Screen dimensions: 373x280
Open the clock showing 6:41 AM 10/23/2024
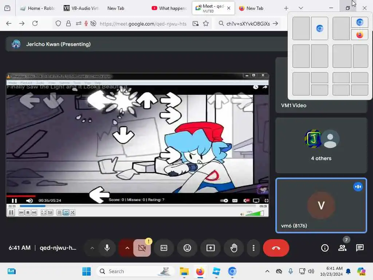click(x=331, y=271)
